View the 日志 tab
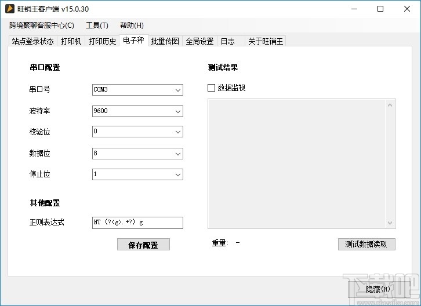Image resolution: width=421 pixels, height=306 pixels. (231, 41)
